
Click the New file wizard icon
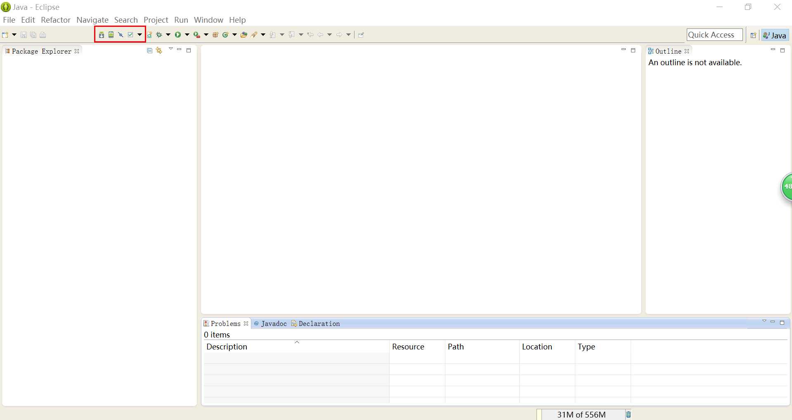(x=5, y=35)
